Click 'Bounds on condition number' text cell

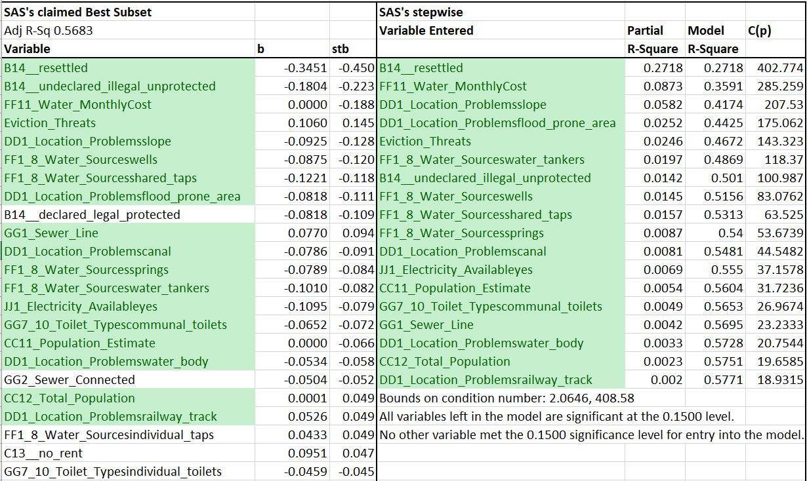(x=507, y=398)
